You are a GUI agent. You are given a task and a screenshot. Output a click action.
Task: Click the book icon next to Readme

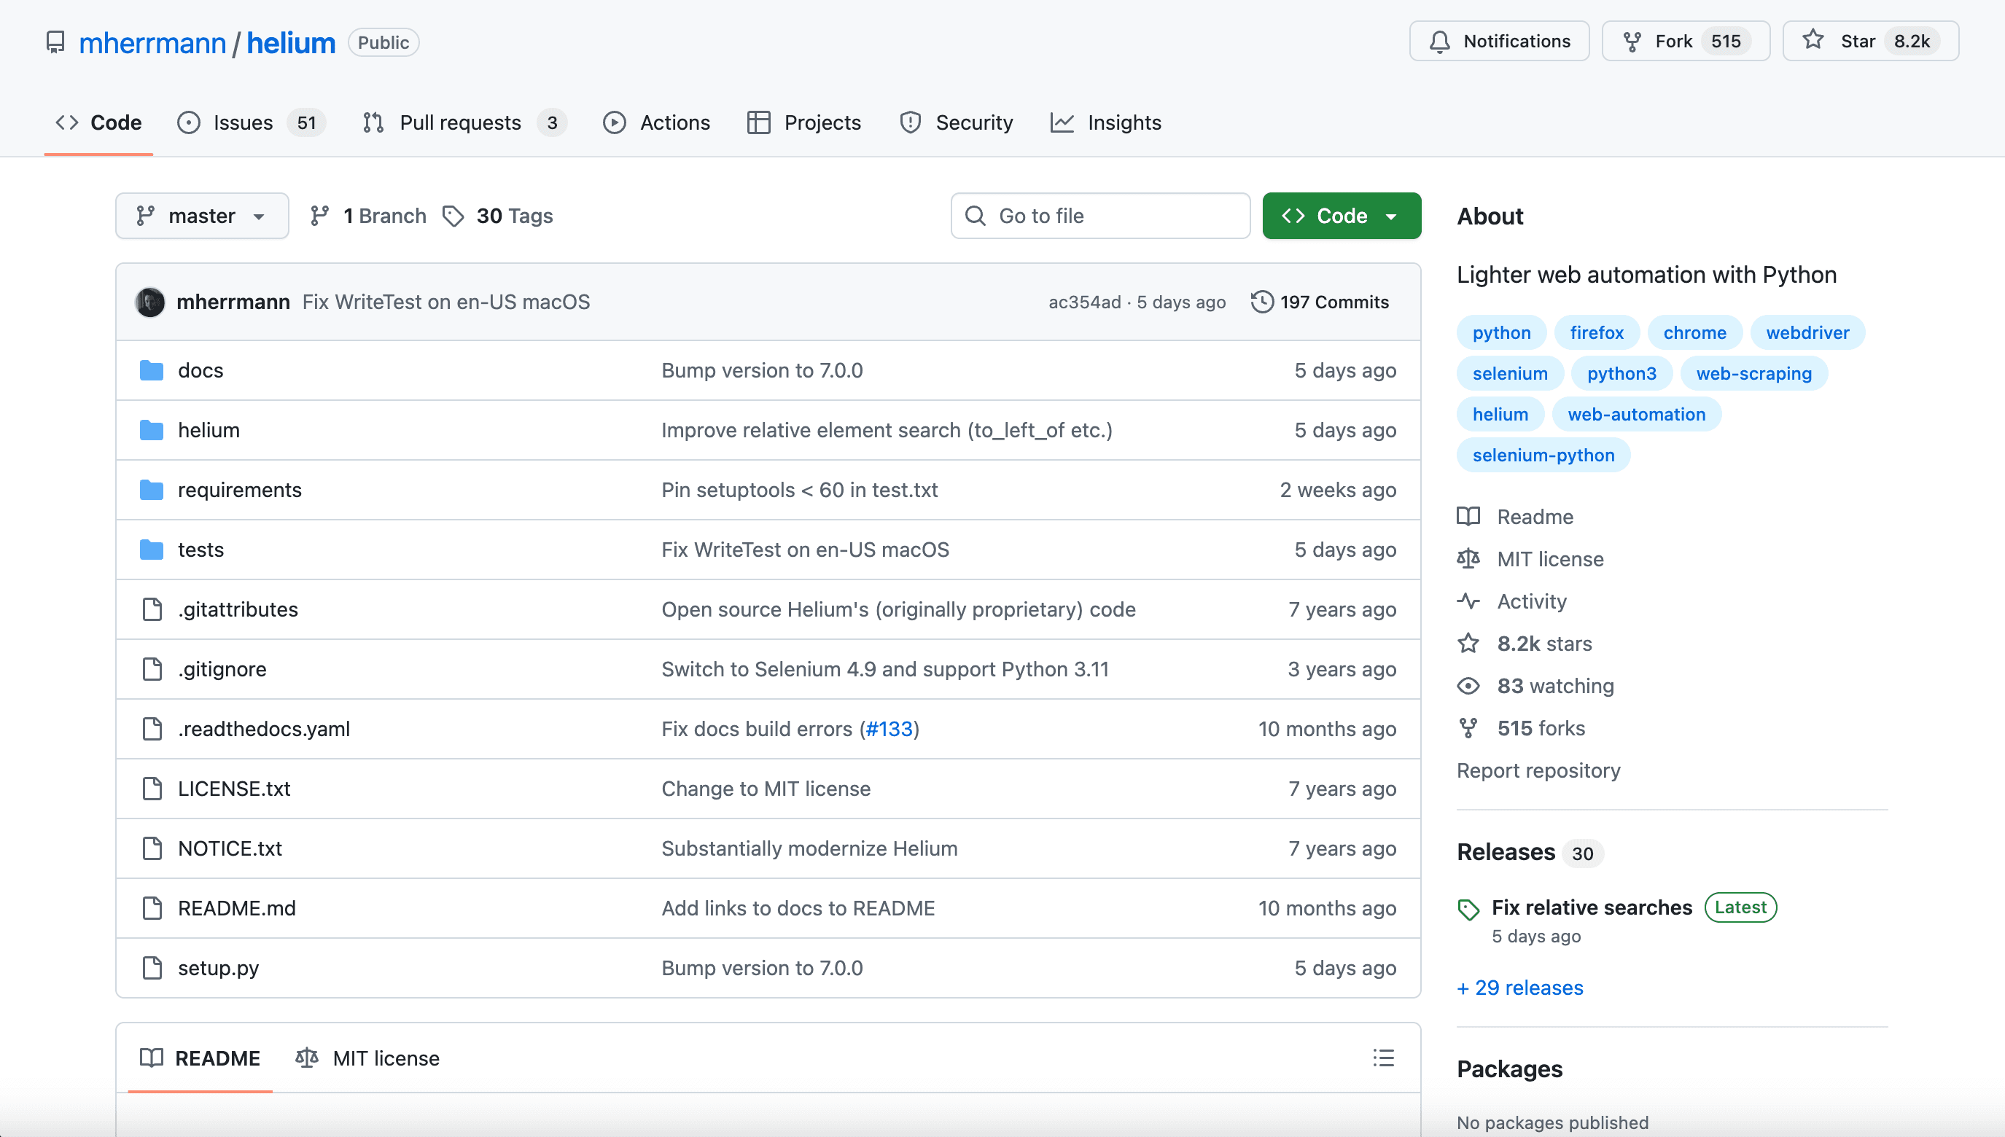pyautogui.click(x=1468, y=516)
